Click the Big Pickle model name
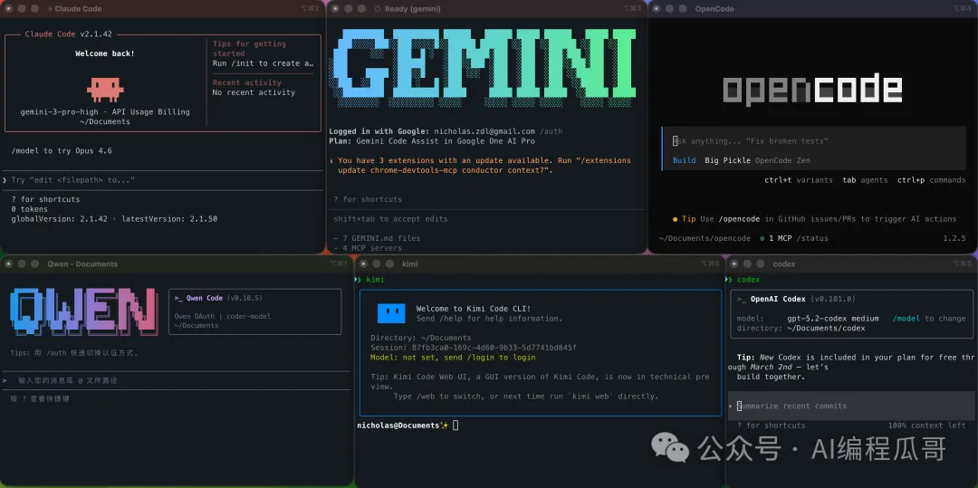Image resolution: width=978 pixels, height=488 pixels. (727, 161)
